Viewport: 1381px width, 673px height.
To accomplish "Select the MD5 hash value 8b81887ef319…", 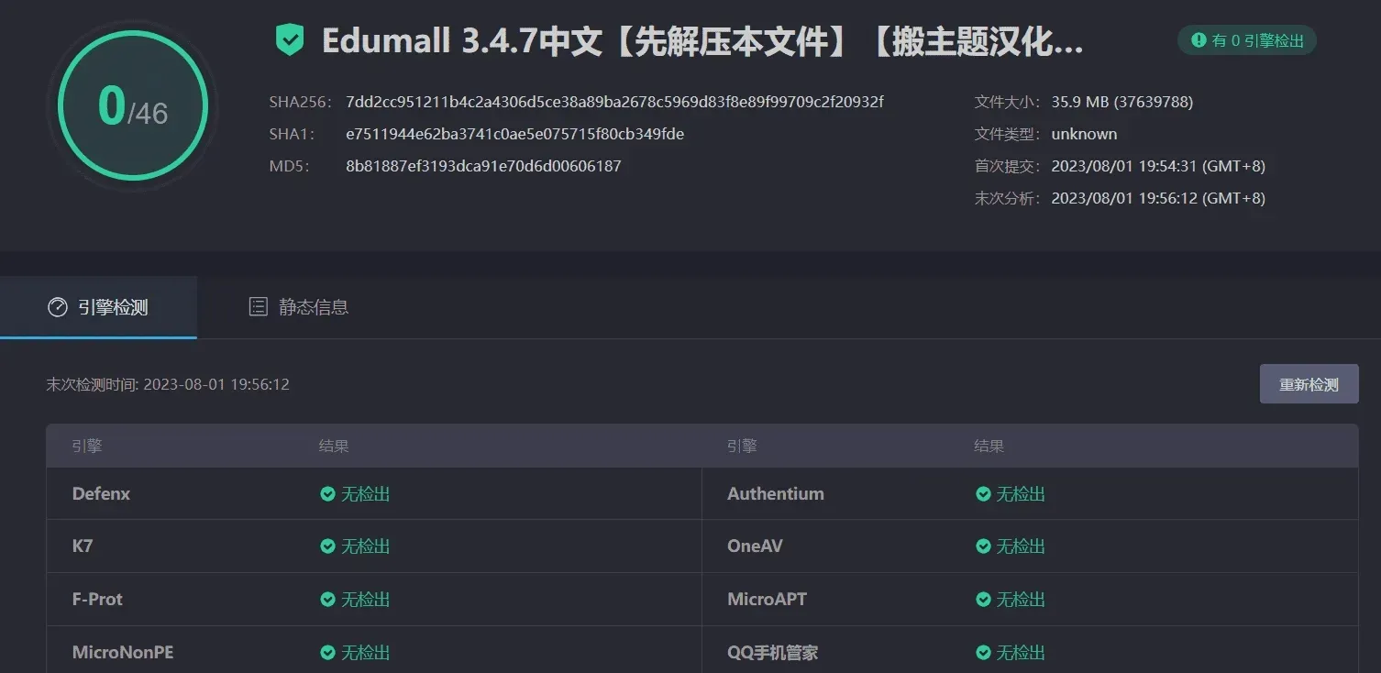I will click(483, 166).
